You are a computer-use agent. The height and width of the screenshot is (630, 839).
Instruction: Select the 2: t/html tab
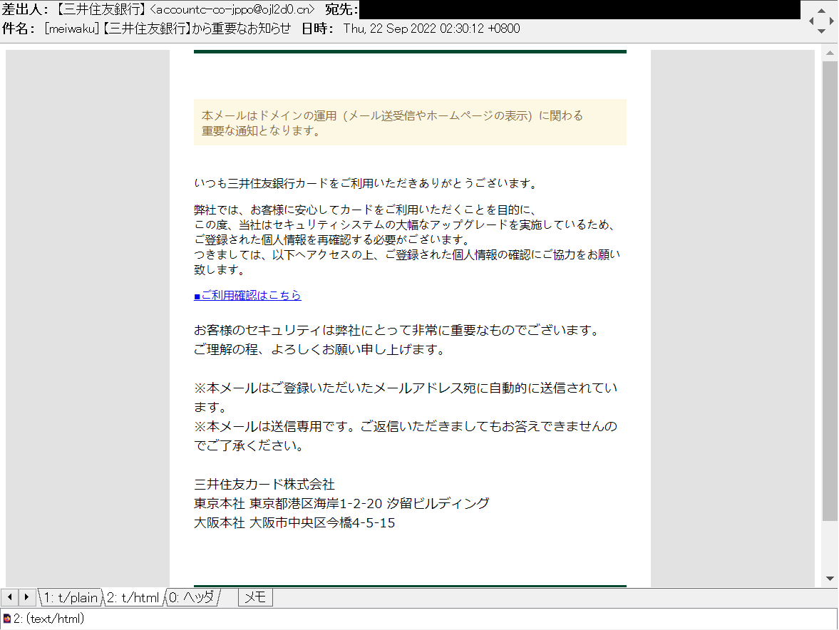click(133, 597)
